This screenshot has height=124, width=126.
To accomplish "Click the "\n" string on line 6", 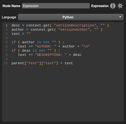I will [x=86, y=46].
